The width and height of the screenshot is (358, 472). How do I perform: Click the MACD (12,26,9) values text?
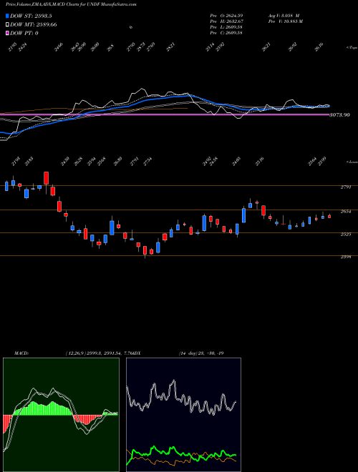pos(99,353)
